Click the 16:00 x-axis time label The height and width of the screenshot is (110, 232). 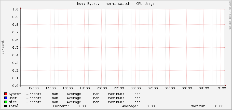click(67, 88)
